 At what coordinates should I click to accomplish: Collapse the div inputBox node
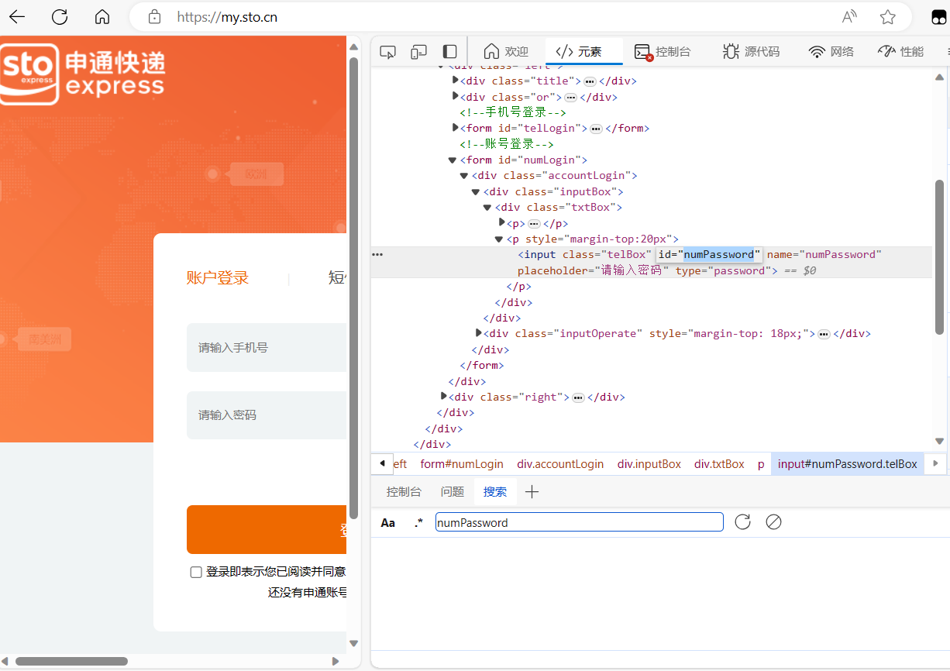(x=476, y=191)
